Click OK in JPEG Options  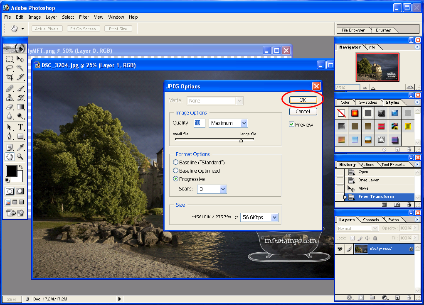pyautogui.click(x=303, y=100)
